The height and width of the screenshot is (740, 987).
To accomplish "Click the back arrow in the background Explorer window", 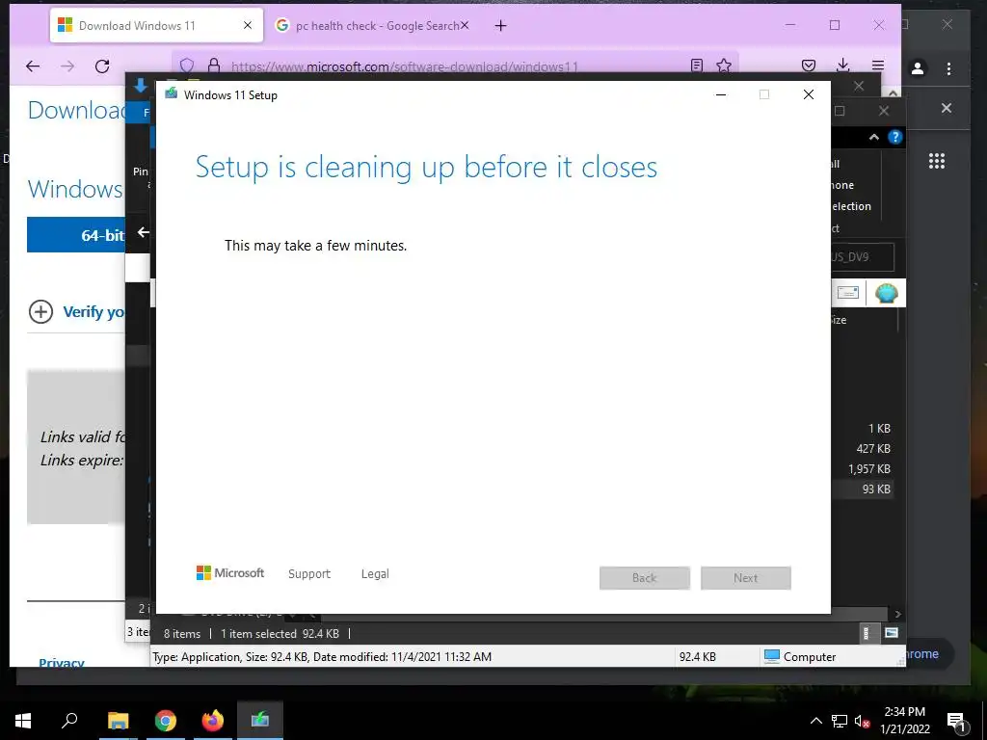I will click(x=144, y=232).
